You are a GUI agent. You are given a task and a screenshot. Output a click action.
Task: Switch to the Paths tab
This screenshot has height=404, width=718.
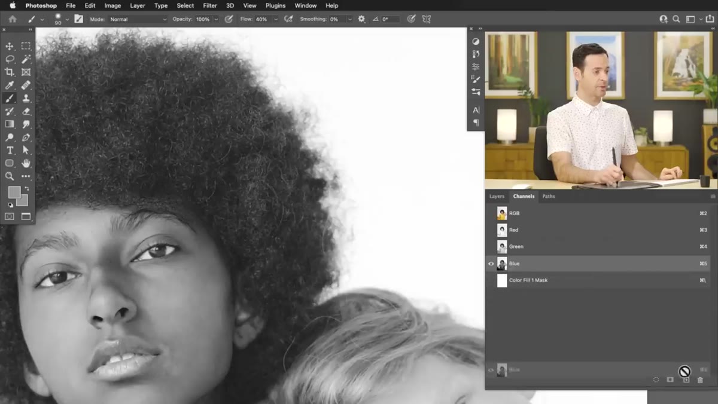coord(549,196)
